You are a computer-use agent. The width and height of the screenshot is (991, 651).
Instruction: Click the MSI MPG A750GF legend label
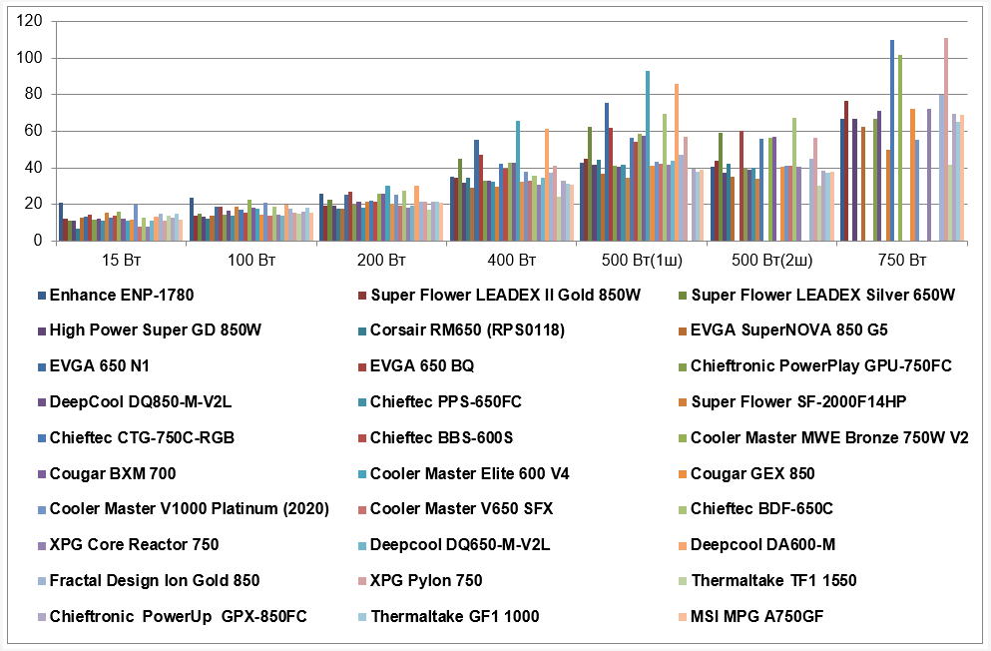(x=757, y=616)
